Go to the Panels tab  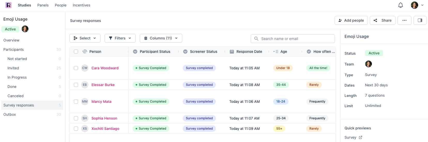pyautogui.click(x=43, y=5)
